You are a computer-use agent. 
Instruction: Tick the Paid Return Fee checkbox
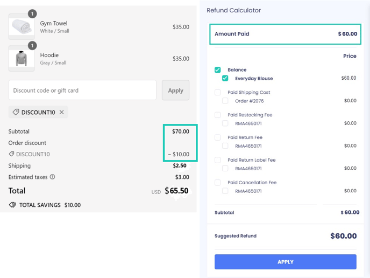pos(218,137)
